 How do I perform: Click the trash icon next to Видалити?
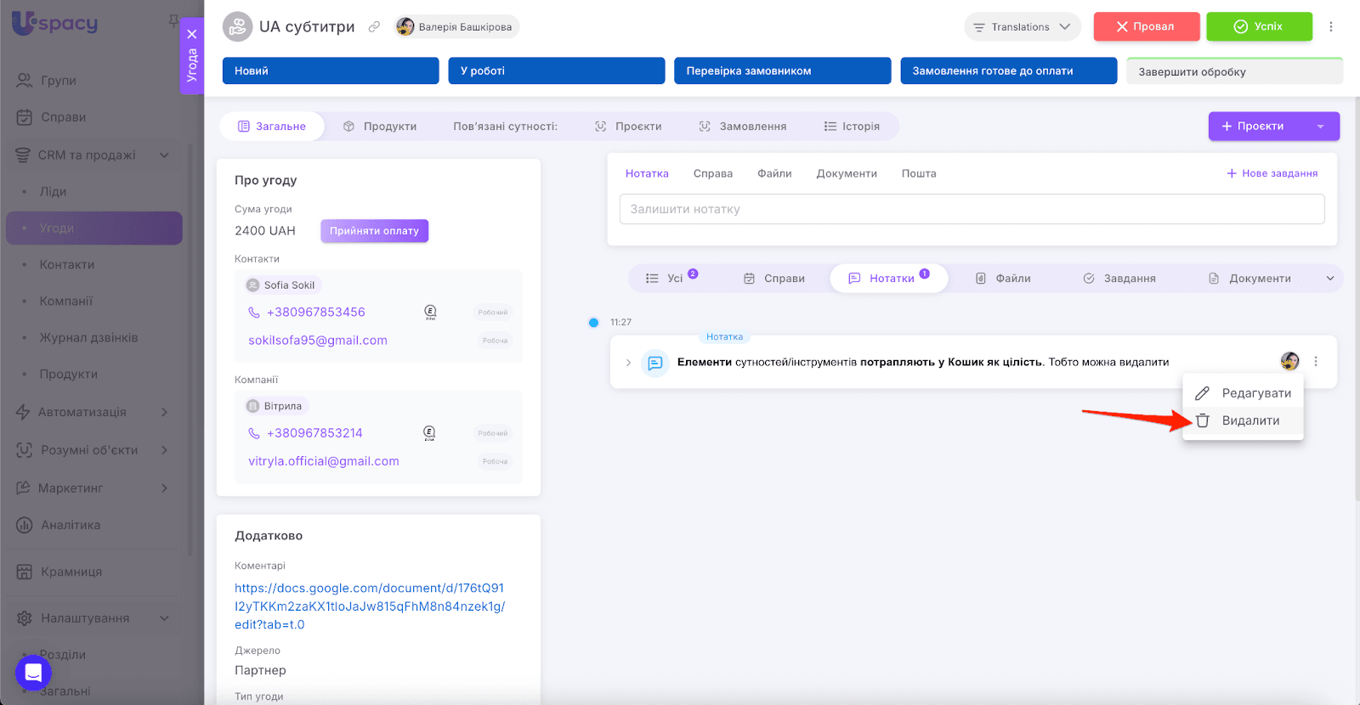[x=1202, y=420]
